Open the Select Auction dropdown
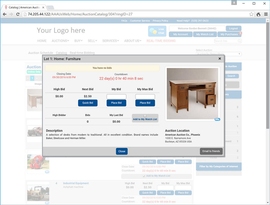 [x=219, y=54]
